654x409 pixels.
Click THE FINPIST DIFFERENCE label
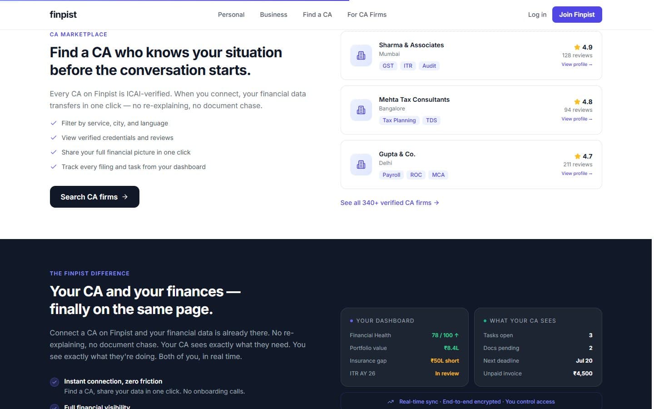coord(90,274)
